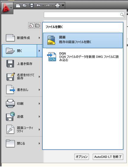Click the Redo arrow icon
Viewport: 128px width, 167px height.
[x=48, y=5]
